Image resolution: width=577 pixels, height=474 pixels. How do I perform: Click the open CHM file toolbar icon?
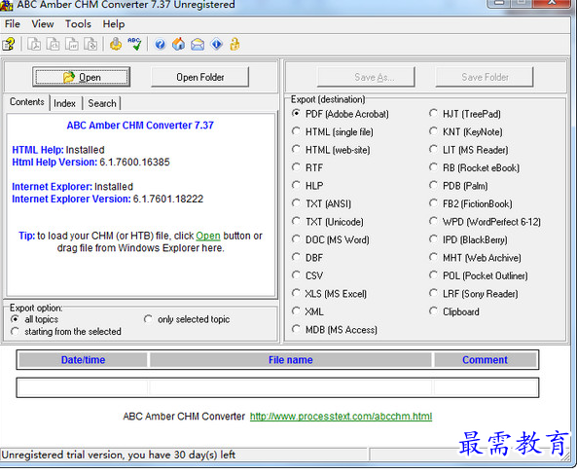pyautogui.click(x=9, y=45)
